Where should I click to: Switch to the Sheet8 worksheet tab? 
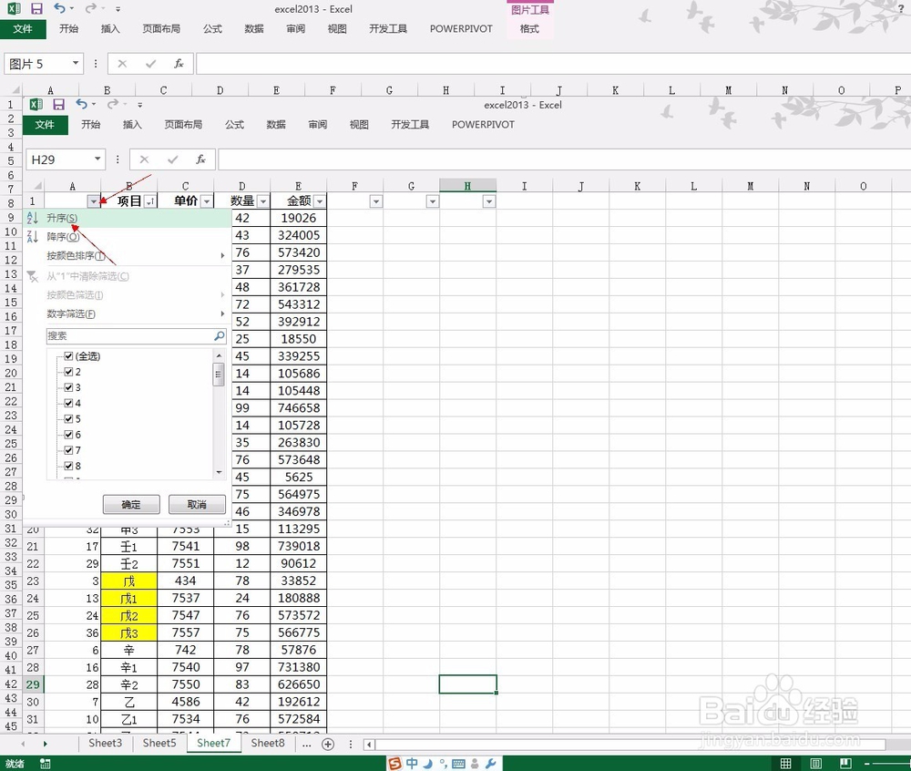click(x=267, y=743)
